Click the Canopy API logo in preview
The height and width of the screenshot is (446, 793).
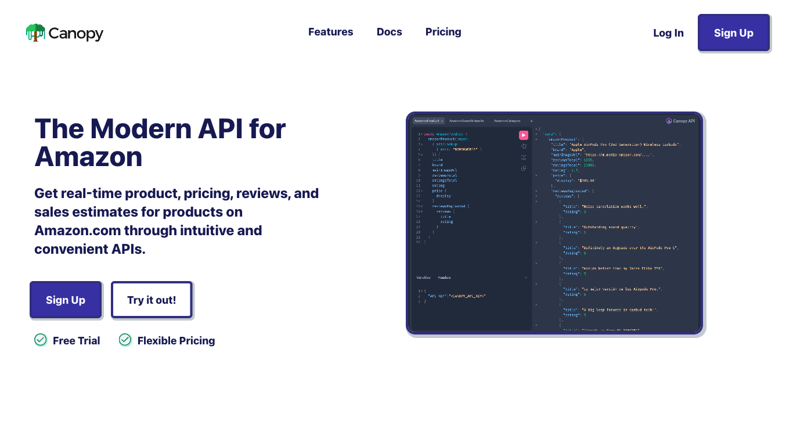point(680,121)
